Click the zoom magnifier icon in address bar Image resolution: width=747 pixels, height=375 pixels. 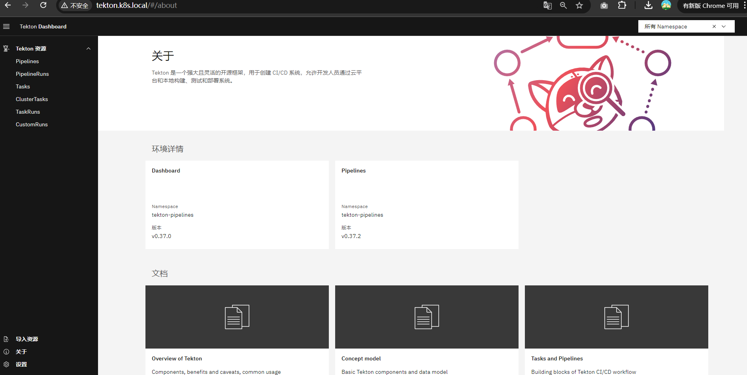click(x=563, y=6)
